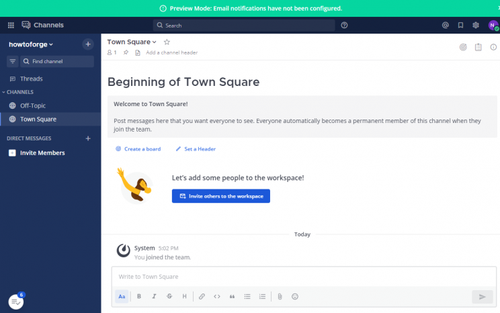
Task: Open saved posts bookmark icon
Action: 460,25
